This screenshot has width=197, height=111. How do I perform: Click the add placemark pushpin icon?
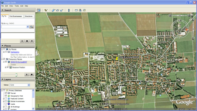pos(46,10)
